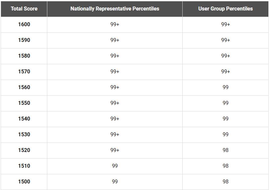This screenshot has height=190, width=270.
Task: Click the 1510 score row label
Action: coord(24,166)
